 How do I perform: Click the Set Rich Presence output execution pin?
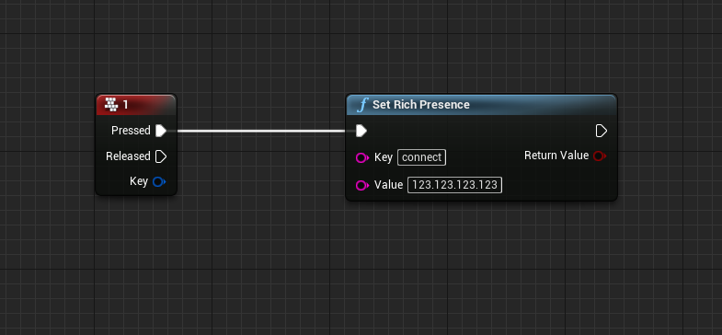point(602,132)
